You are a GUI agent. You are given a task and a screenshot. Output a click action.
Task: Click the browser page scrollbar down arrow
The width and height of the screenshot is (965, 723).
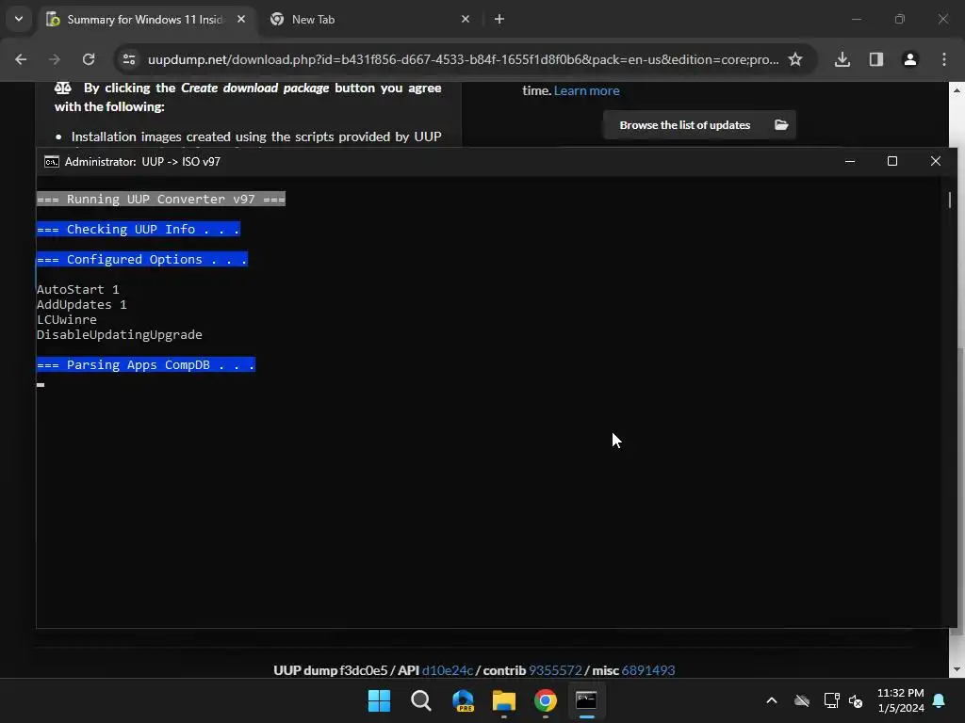[x=957, y=669]
